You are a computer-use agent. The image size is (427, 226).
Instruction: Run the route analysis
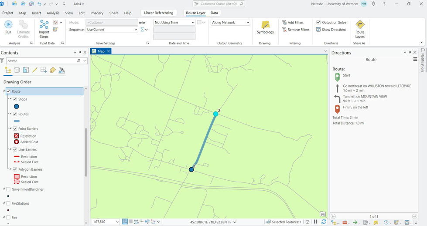click(8, 27)
